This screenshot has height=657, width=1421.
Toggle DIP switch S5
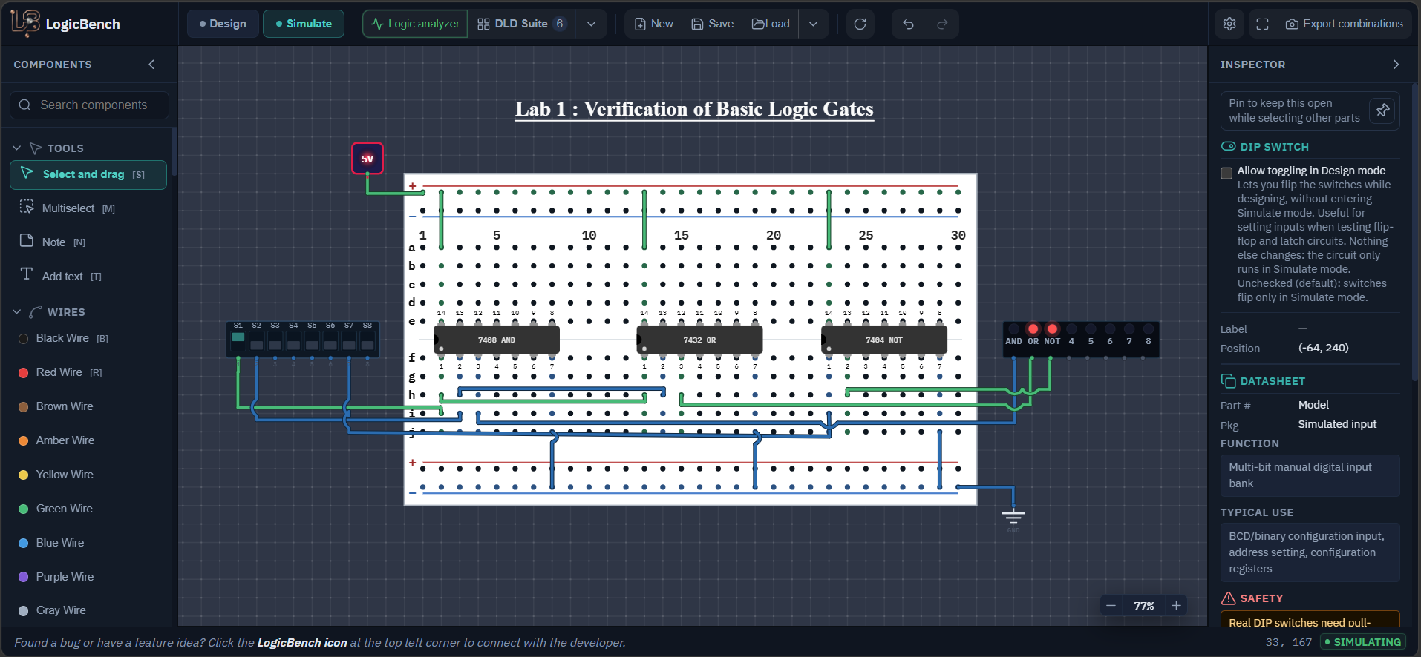coord(312,341)
